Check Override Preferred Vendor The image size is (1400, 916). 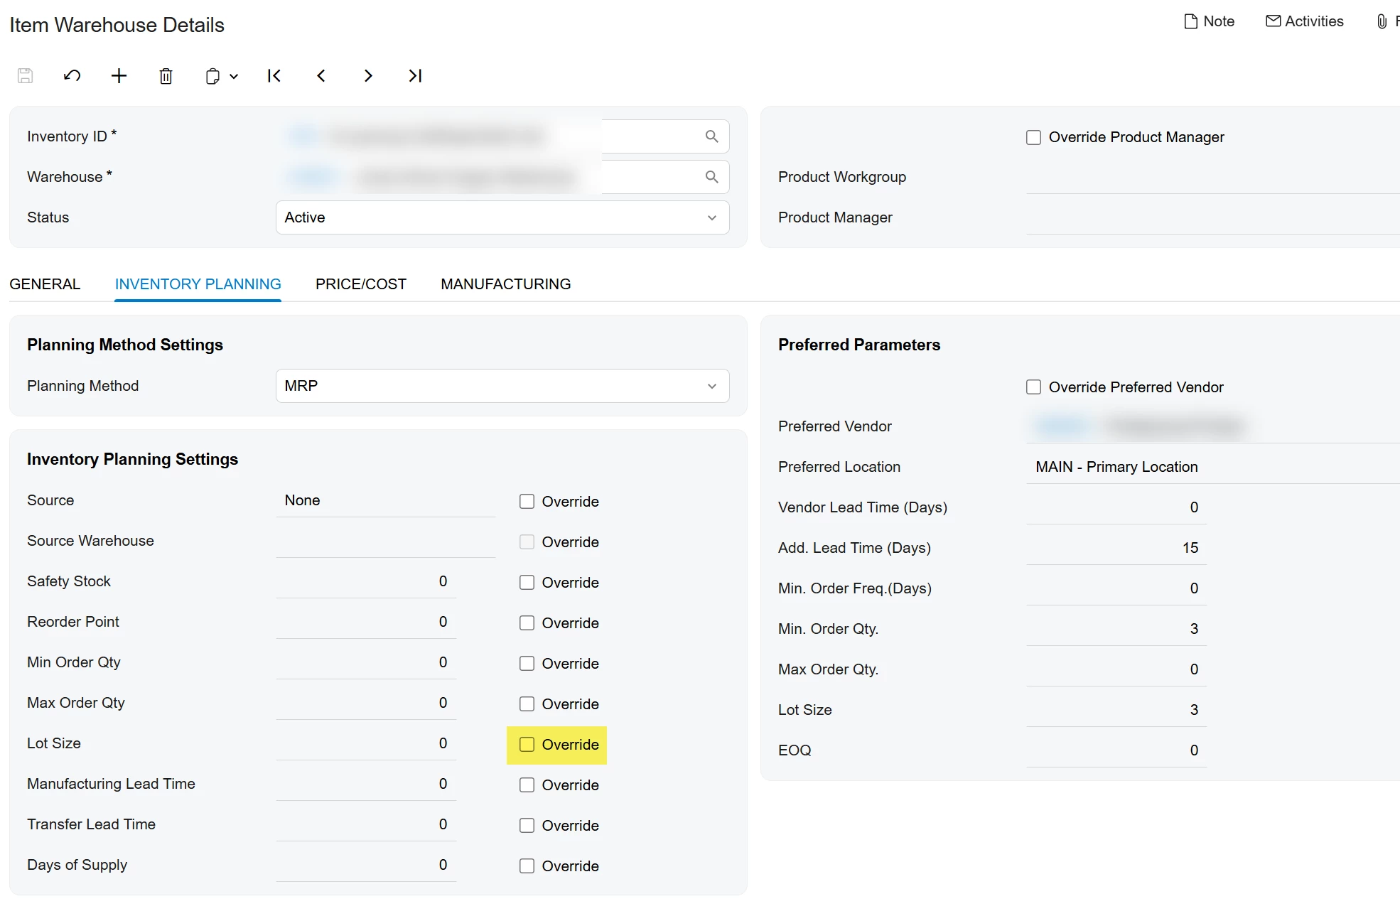tap(1033, 387)
